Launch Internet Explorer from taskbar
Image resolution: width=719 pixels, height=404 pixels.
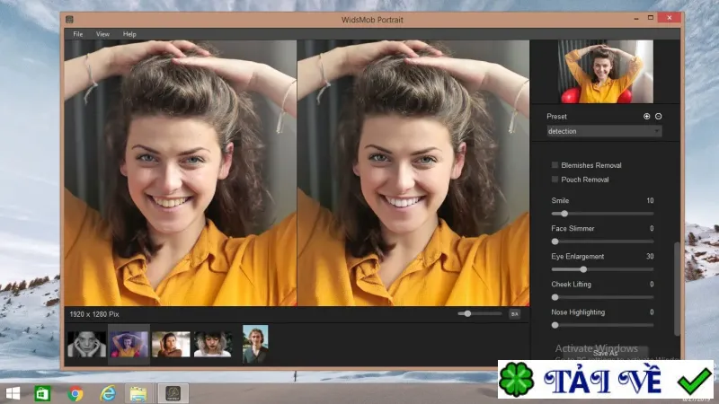(108, 393)
